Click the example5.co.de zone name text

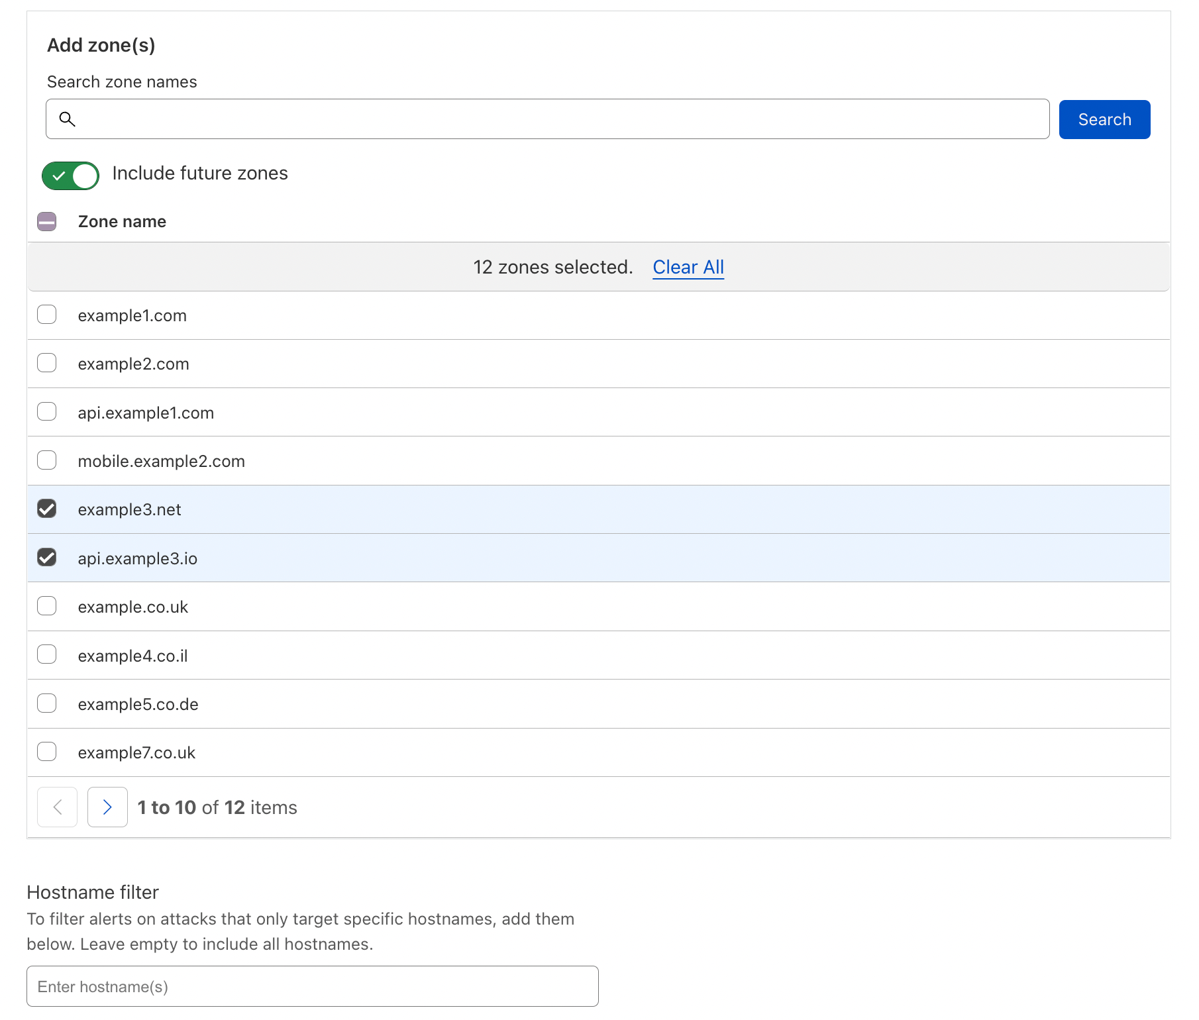click(138, 705)
